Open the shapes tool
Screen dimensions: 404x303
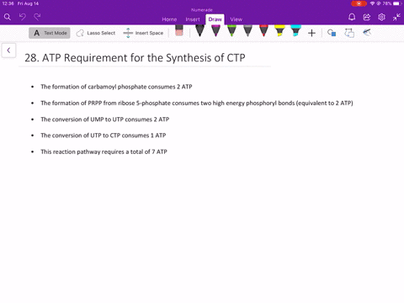(332, 33)
